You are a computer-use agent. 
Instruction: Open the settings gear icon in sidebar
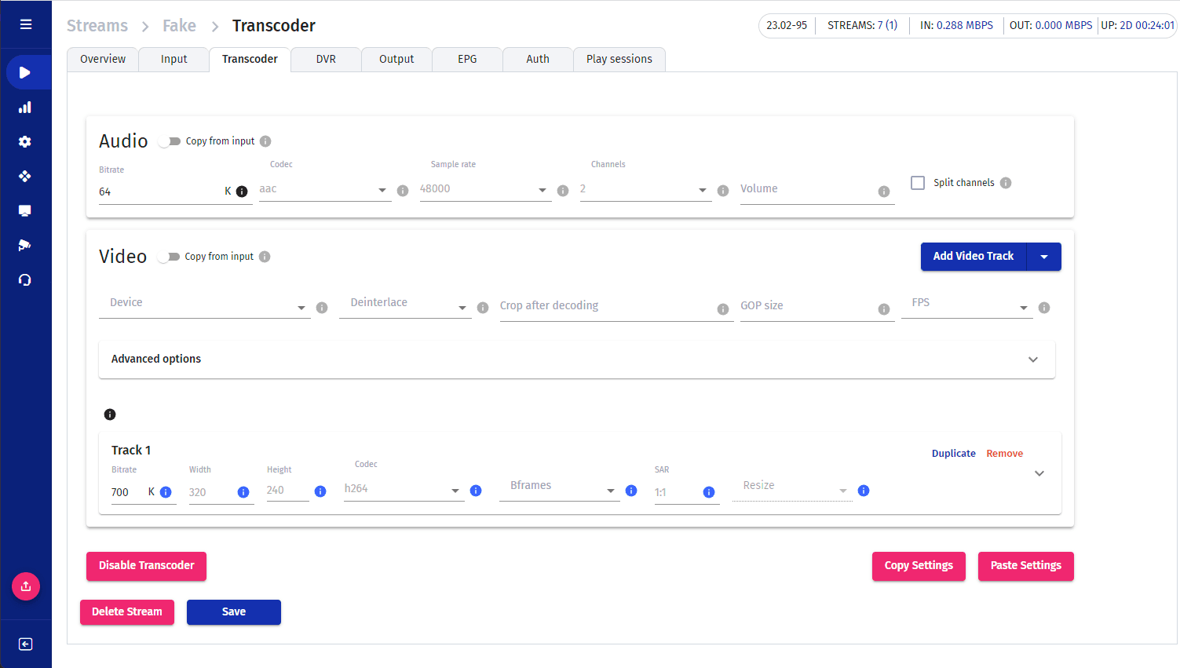pos(25,142)
